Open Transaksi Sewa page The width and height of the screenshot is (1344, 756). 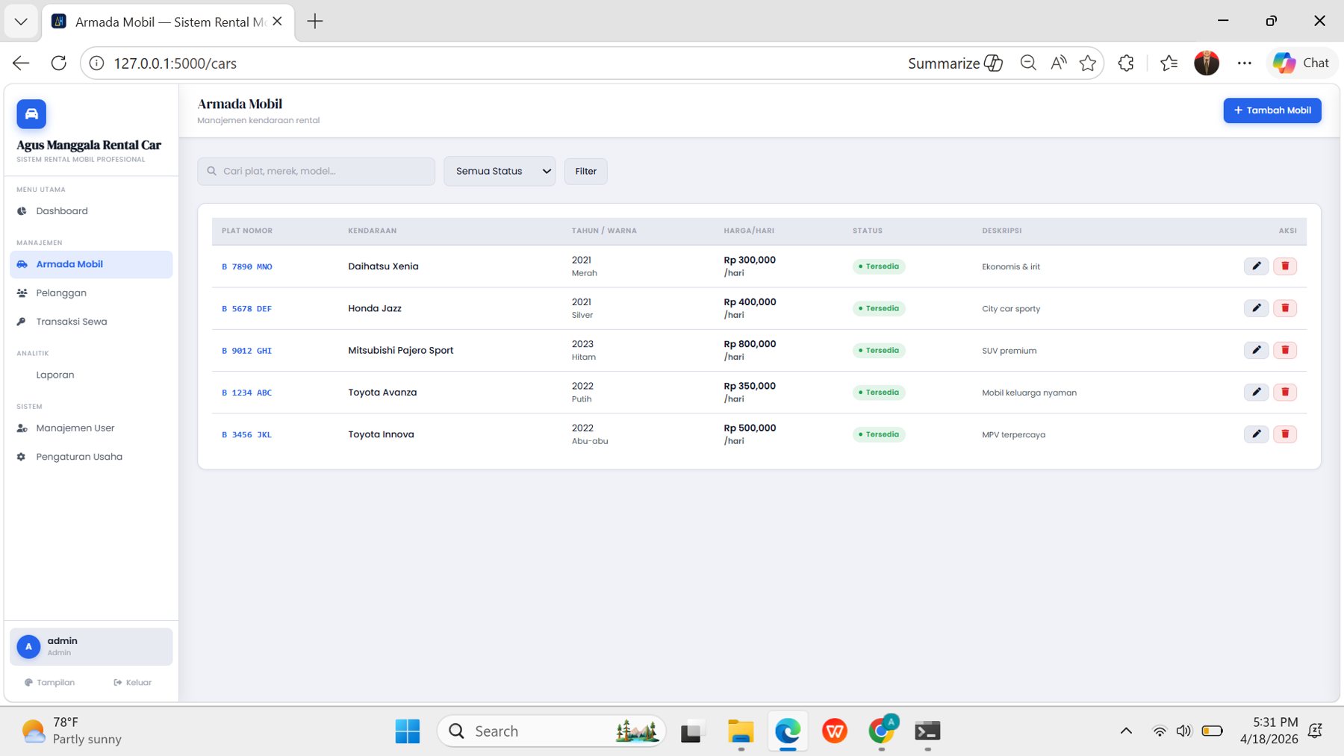point(72,322)
